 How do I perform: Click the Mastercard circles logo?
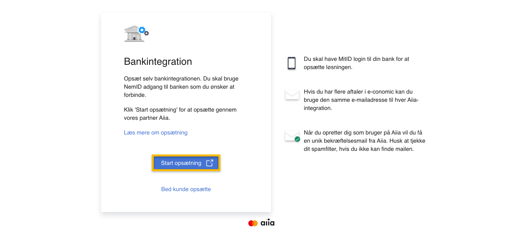click(x=253, y=223)
